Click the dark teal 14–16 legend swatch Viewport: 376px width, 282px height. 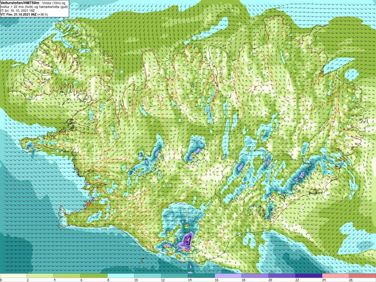(x=202, y=276)
